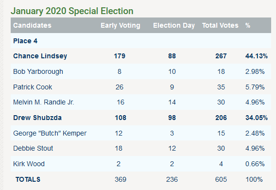276x190 pixels.
Task: Select Melvin M. Randle Jr. row name
Action: [44, 102]
